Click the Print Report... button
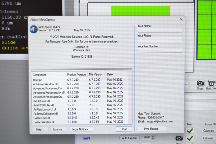This screenshot has height=144, width=216. pos(152,129)
